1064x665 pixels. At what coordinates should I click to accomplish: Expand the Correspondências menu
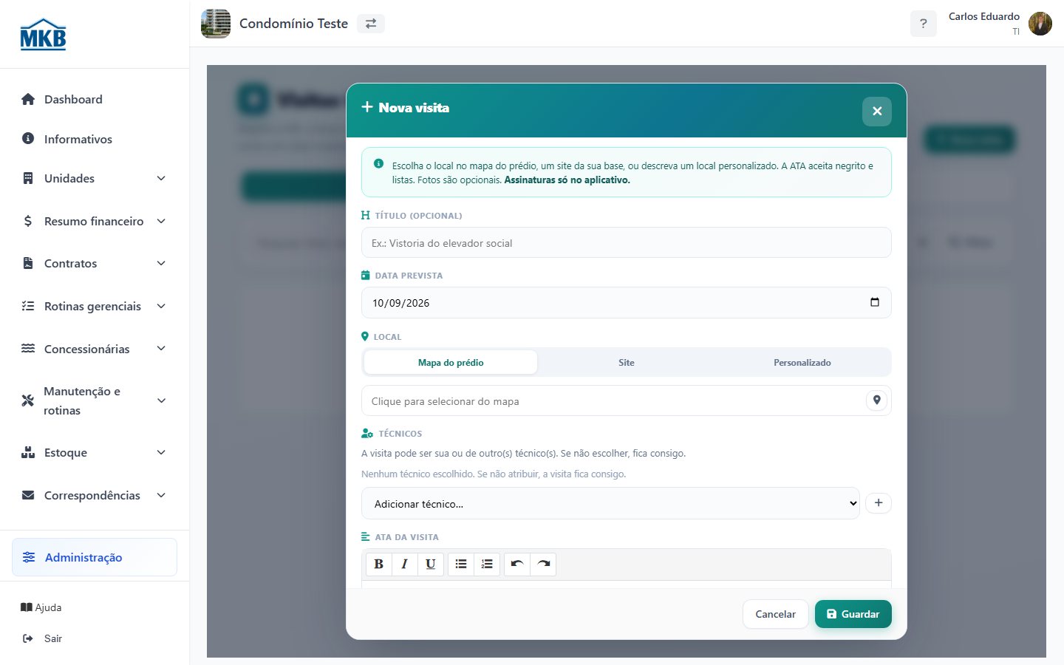[x=95, y=495]
